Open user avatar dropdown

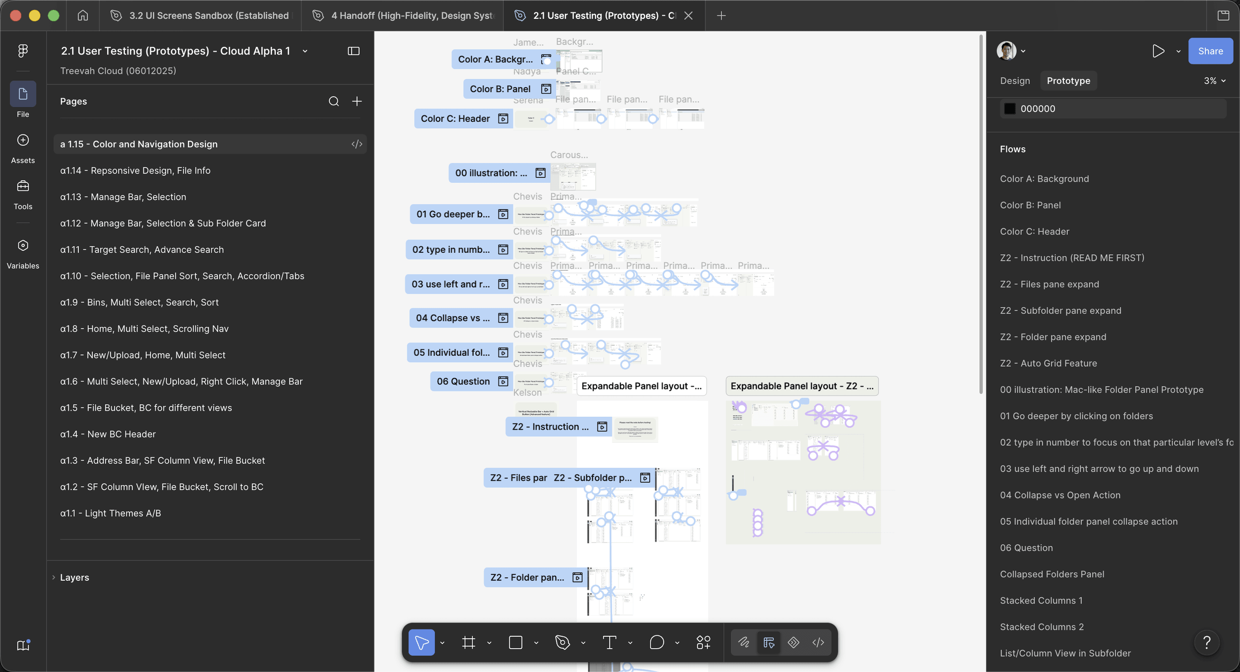tap(1011, 51)
